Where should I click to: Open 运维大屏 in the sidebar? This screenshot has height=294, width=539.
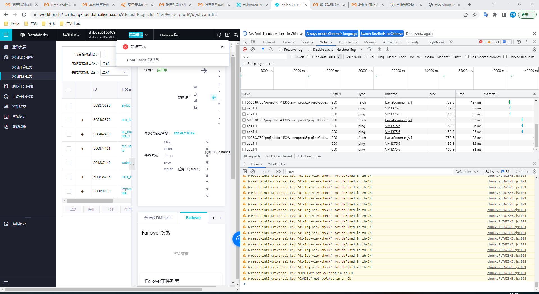pos(19,47)
